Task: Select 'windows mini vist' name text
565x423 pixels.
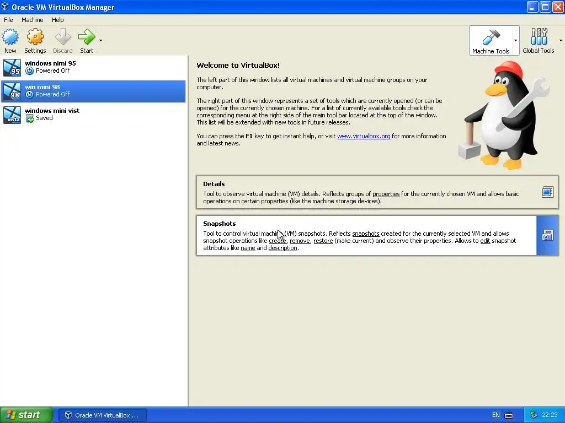Action: pos(52,111)
